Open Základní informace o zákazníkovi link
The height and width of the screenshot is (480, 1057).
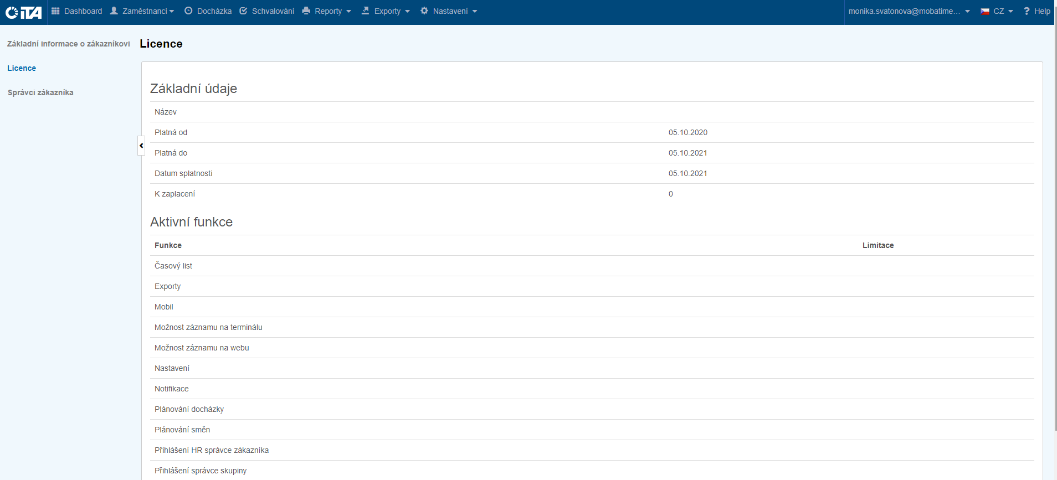tap(69, 44)
